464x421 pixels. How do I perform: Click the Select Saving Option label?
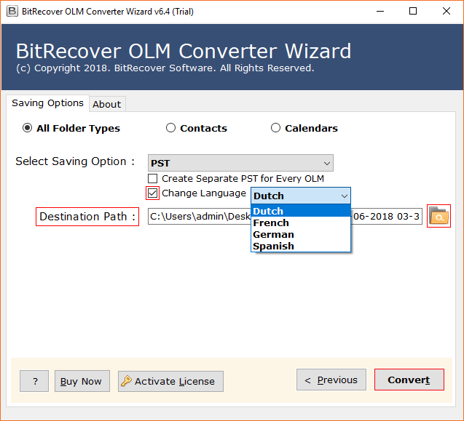coord(75,161)
